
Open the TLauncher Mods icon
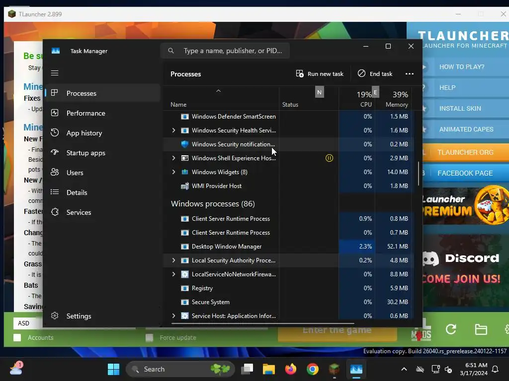(422, 330)
